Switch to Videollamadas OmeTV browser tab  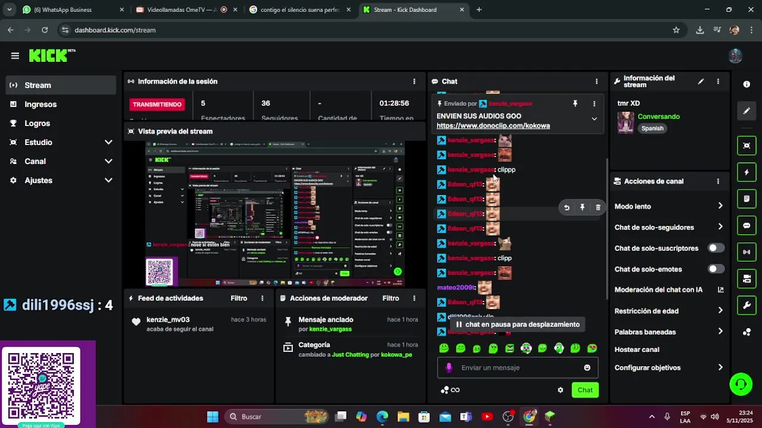point(186,10)
